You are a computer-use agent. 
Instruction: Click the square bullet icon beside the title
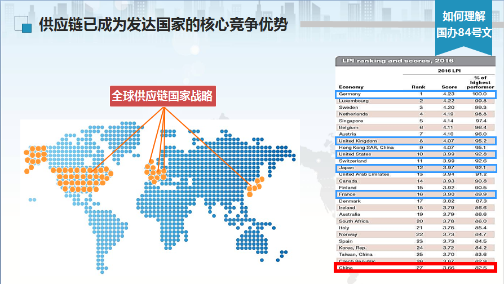(22, 25)
